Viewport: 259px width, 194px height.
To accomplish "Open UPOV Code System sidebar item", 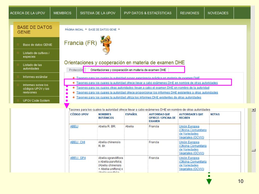I will 36,101.
